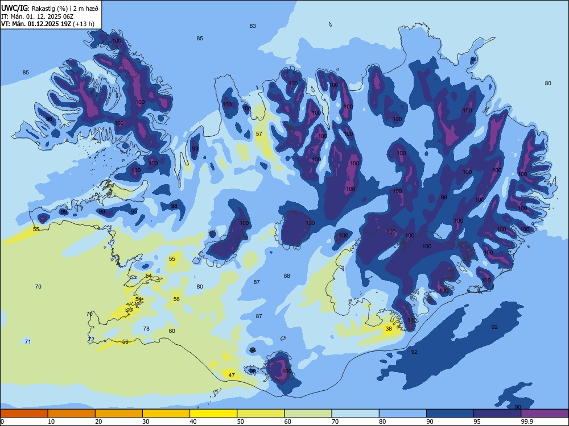The width and height of the screenshot is (569, 426).
Task: Click the valid time line "VT: Mán. 01.12.2025 19Z"
Action: point(36,24)
